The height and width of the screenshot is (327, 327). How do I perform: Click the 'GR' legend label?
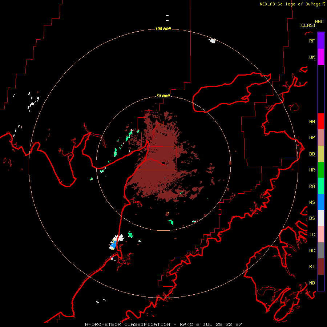point(312,138)
